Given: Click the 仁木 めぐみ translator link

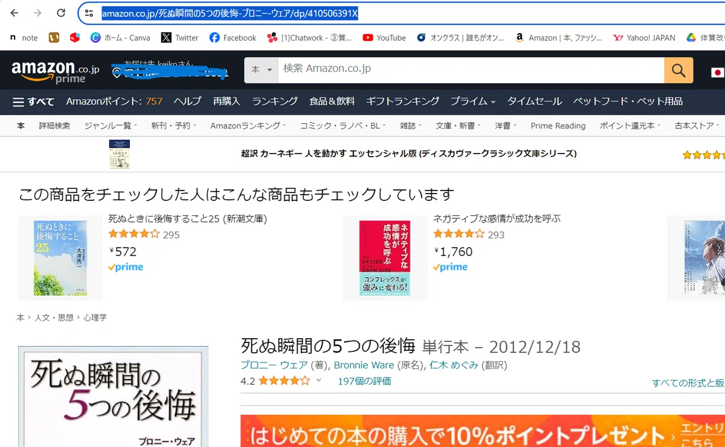Looking at the screenshot, I should pyautogui.click(x=454, y=365).
